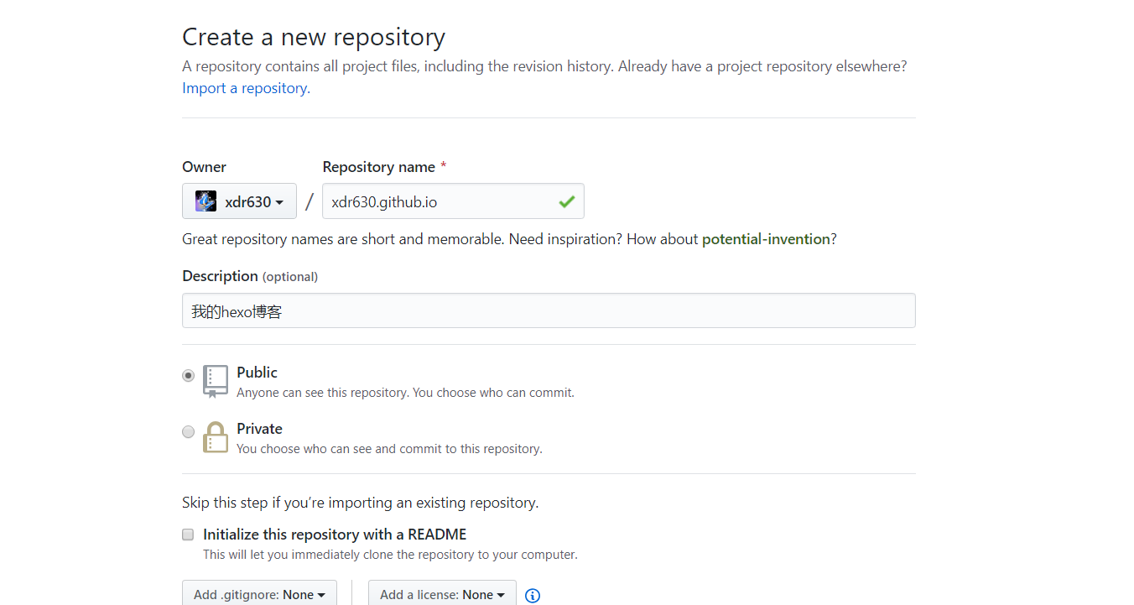The width and height of the screenshot is (1134, 605).
Task: Open the Add a license dropdown
Action: coord(442,594)
